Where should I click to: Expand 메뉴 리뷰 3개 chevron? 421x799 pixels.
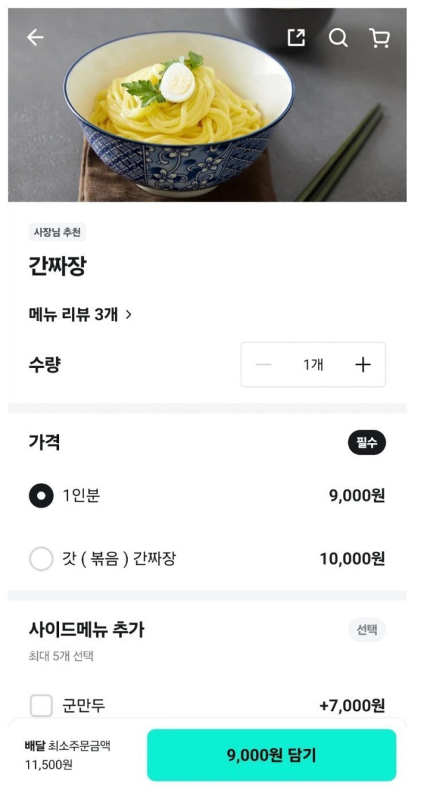click(x=128, y=315)
